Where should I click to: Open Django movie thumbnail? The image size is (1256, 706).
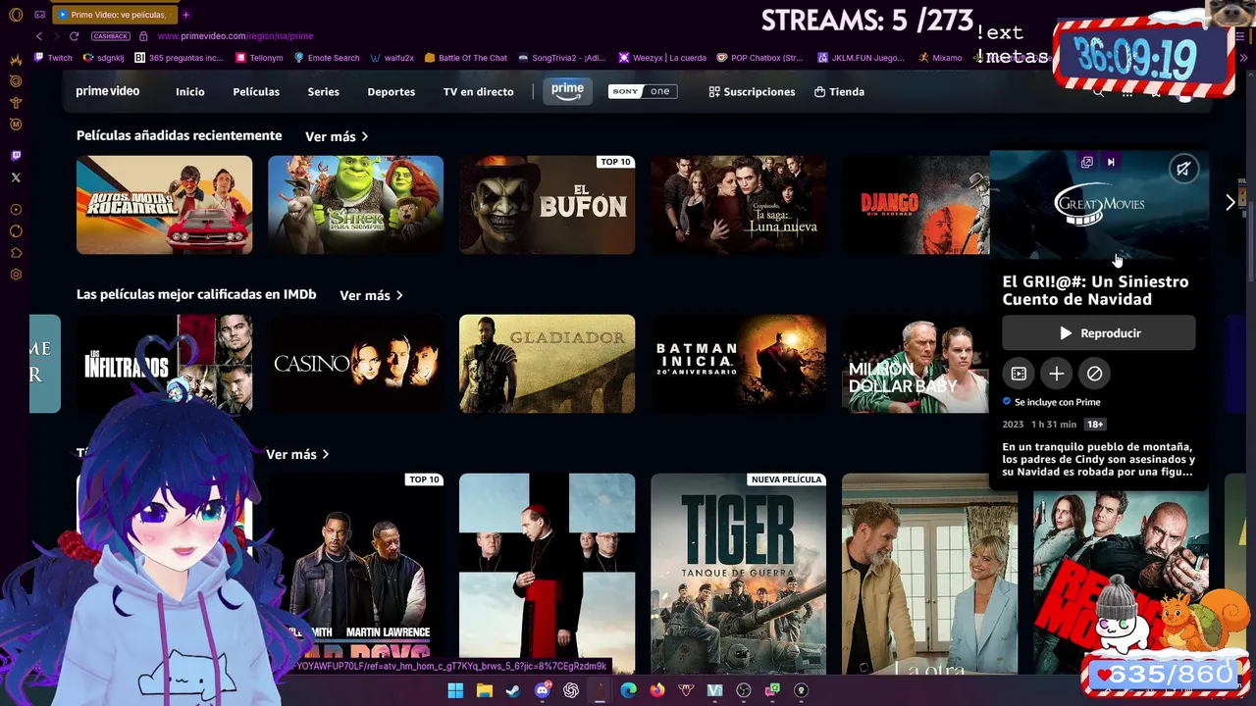click(x=916, y=205)
